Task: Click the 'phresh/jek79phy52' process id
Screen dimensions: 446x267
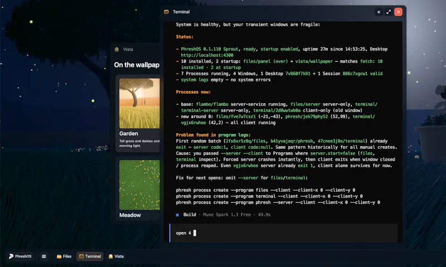Action: (x=306, y=116)
